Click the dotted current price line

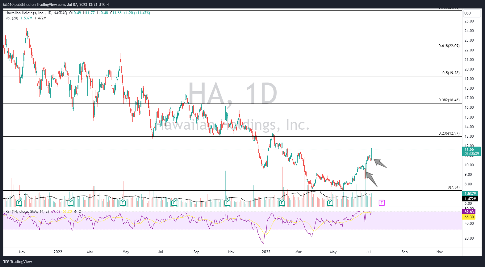pyautogui.click(x=233, y=149)
